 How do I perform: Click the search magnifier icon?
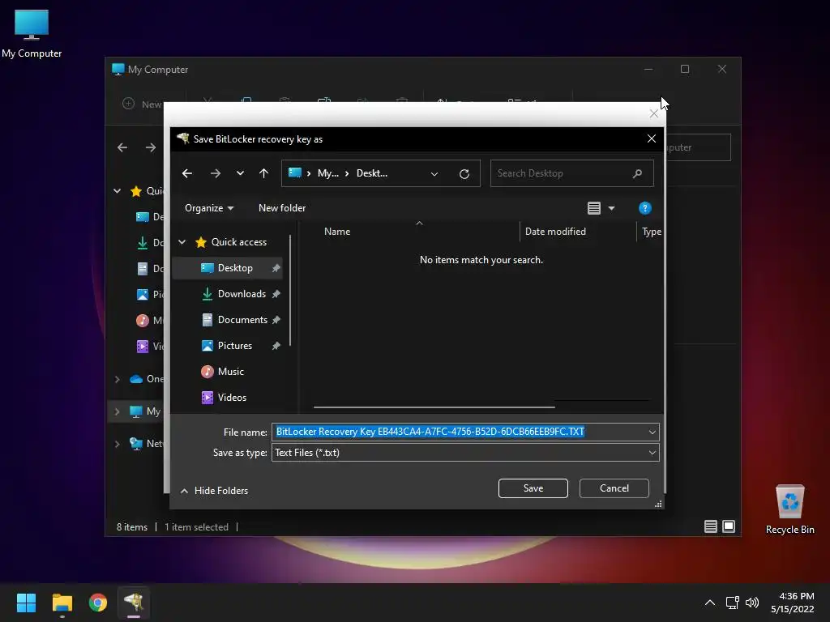[637, 173]
